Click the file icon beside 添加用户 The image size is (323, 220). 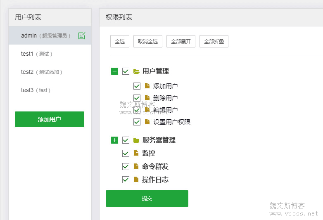tap(147, 86)
